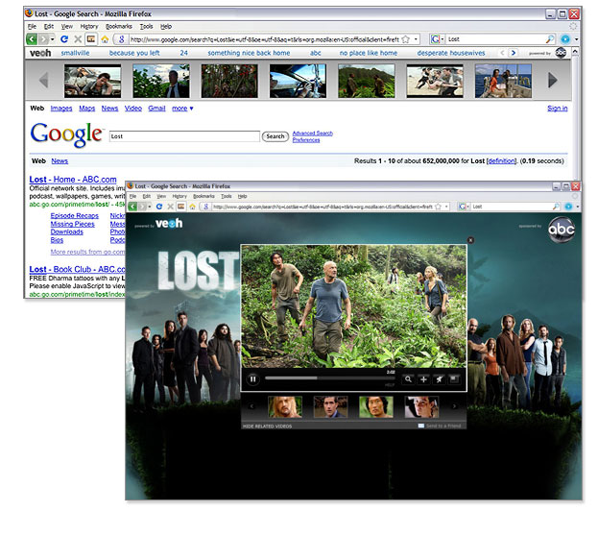598x536 pixels.
Task: Open back/forward history dropdown in rear window
Action: (x=52, y=39)
